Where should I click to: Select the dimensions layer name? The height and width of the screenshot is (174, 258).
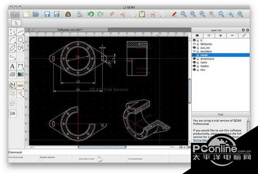[x=207, y=59]
